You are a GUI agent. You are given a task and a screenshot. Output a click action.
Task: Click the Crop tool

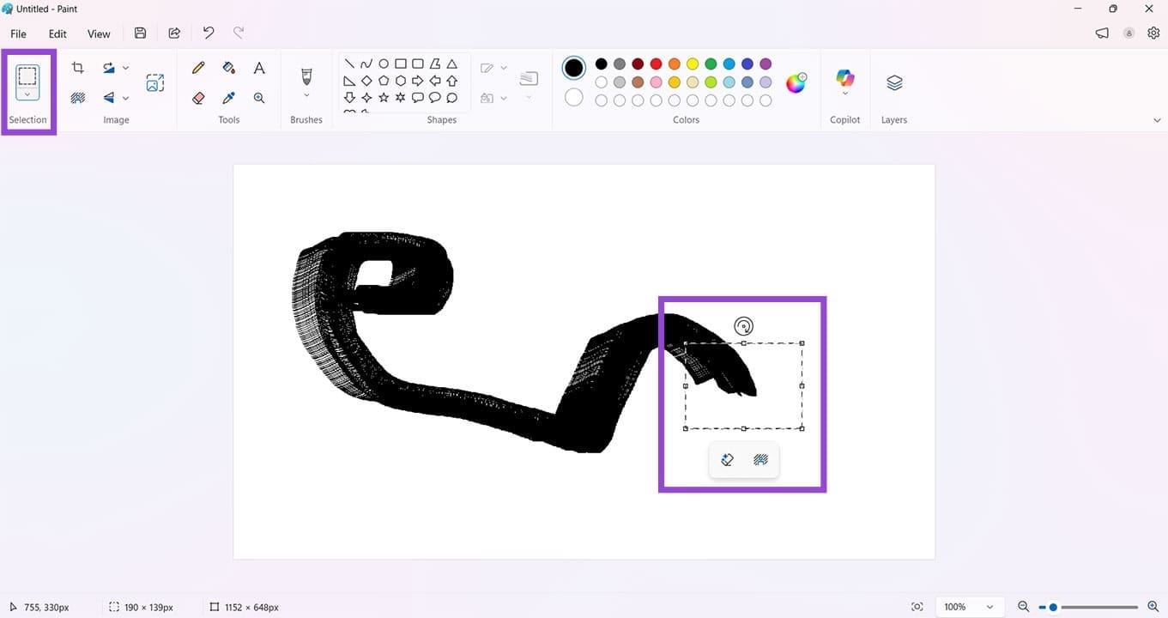(x=77, y=67)
